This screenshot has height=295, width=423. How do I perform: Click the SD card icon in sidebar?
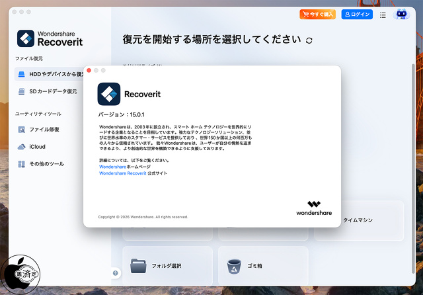click(x=22, y=91)
